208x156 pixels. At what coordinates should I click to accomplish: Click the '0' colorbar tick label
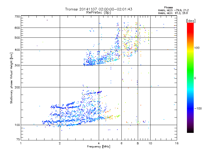(x=195, y=78)
